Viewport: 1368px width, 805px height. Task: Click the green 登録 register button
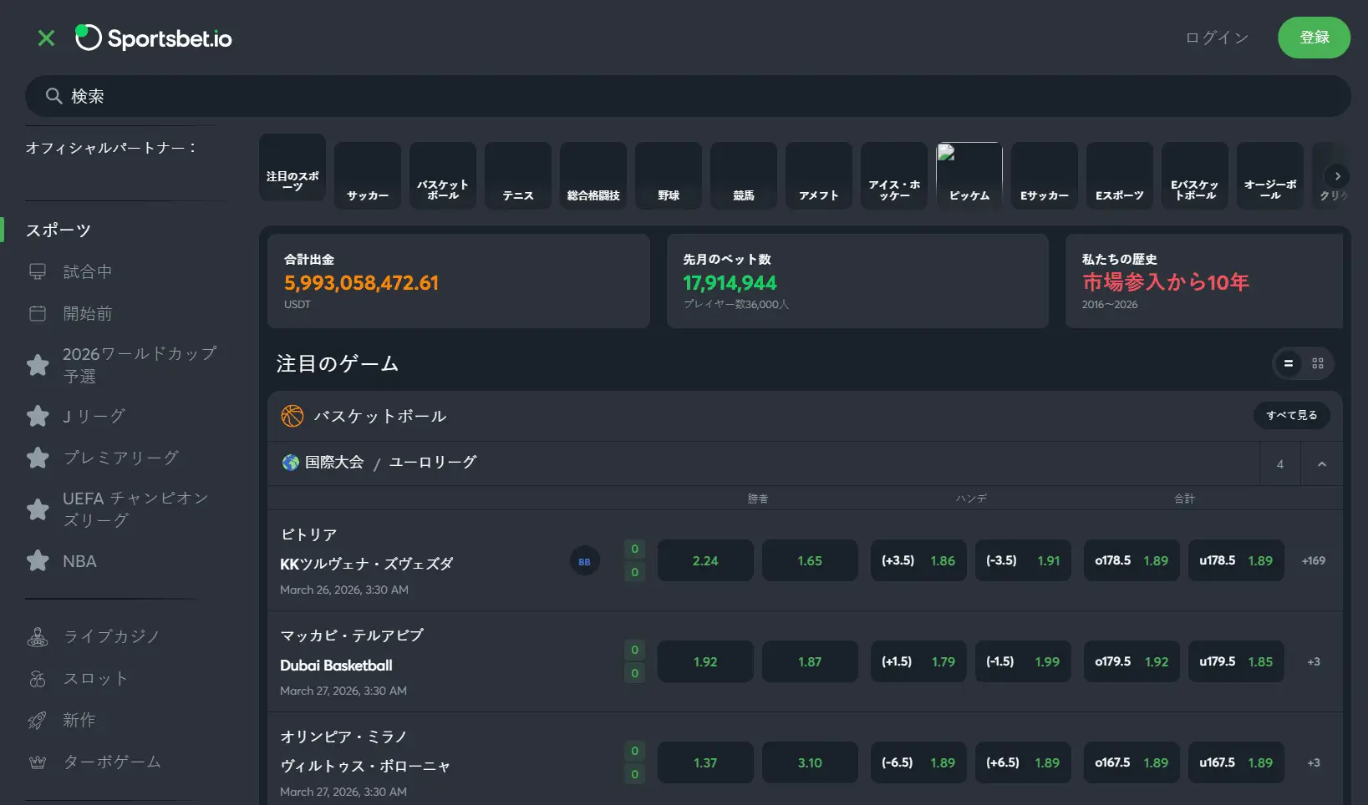click(x=1314, y=38)
